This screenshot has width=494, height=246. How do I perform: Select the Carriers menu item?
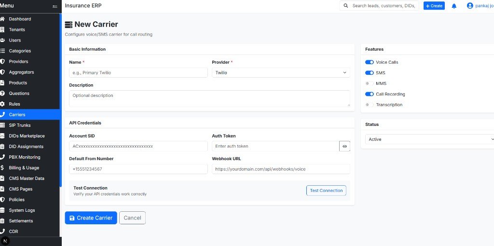point(29,114)
